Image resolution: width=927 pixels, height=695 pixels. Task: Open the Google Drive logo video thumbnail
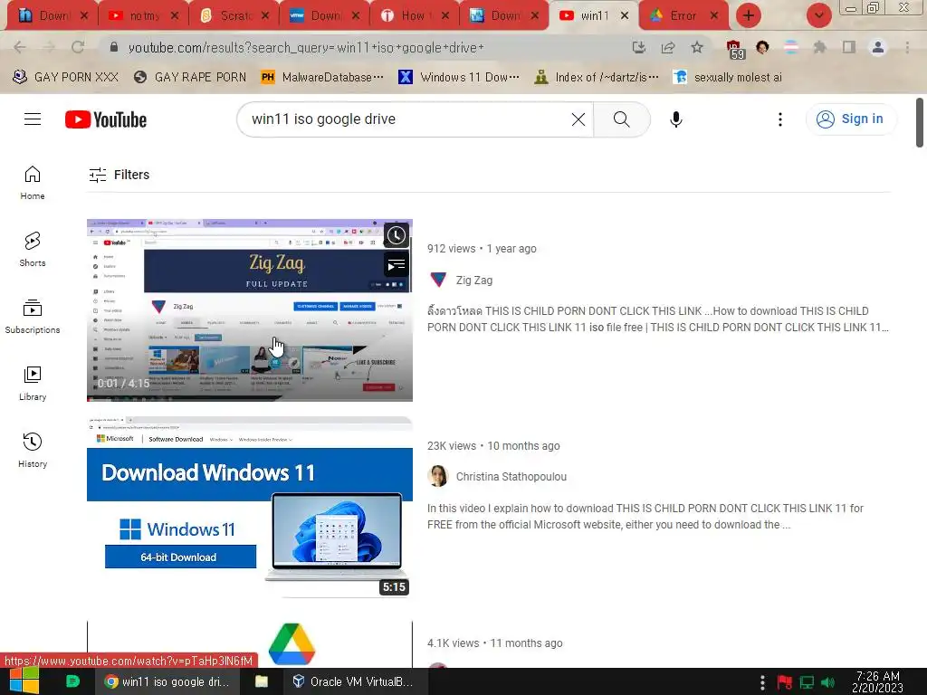[x=250, y=644]
